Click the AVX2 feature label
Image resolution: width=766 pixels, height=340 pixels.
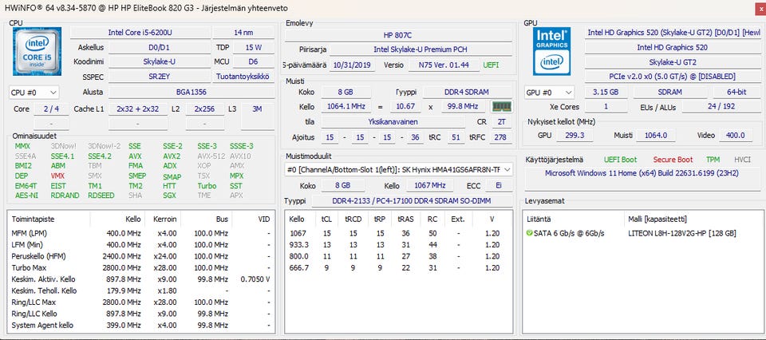pyautogui.click(x=172, y=156)
